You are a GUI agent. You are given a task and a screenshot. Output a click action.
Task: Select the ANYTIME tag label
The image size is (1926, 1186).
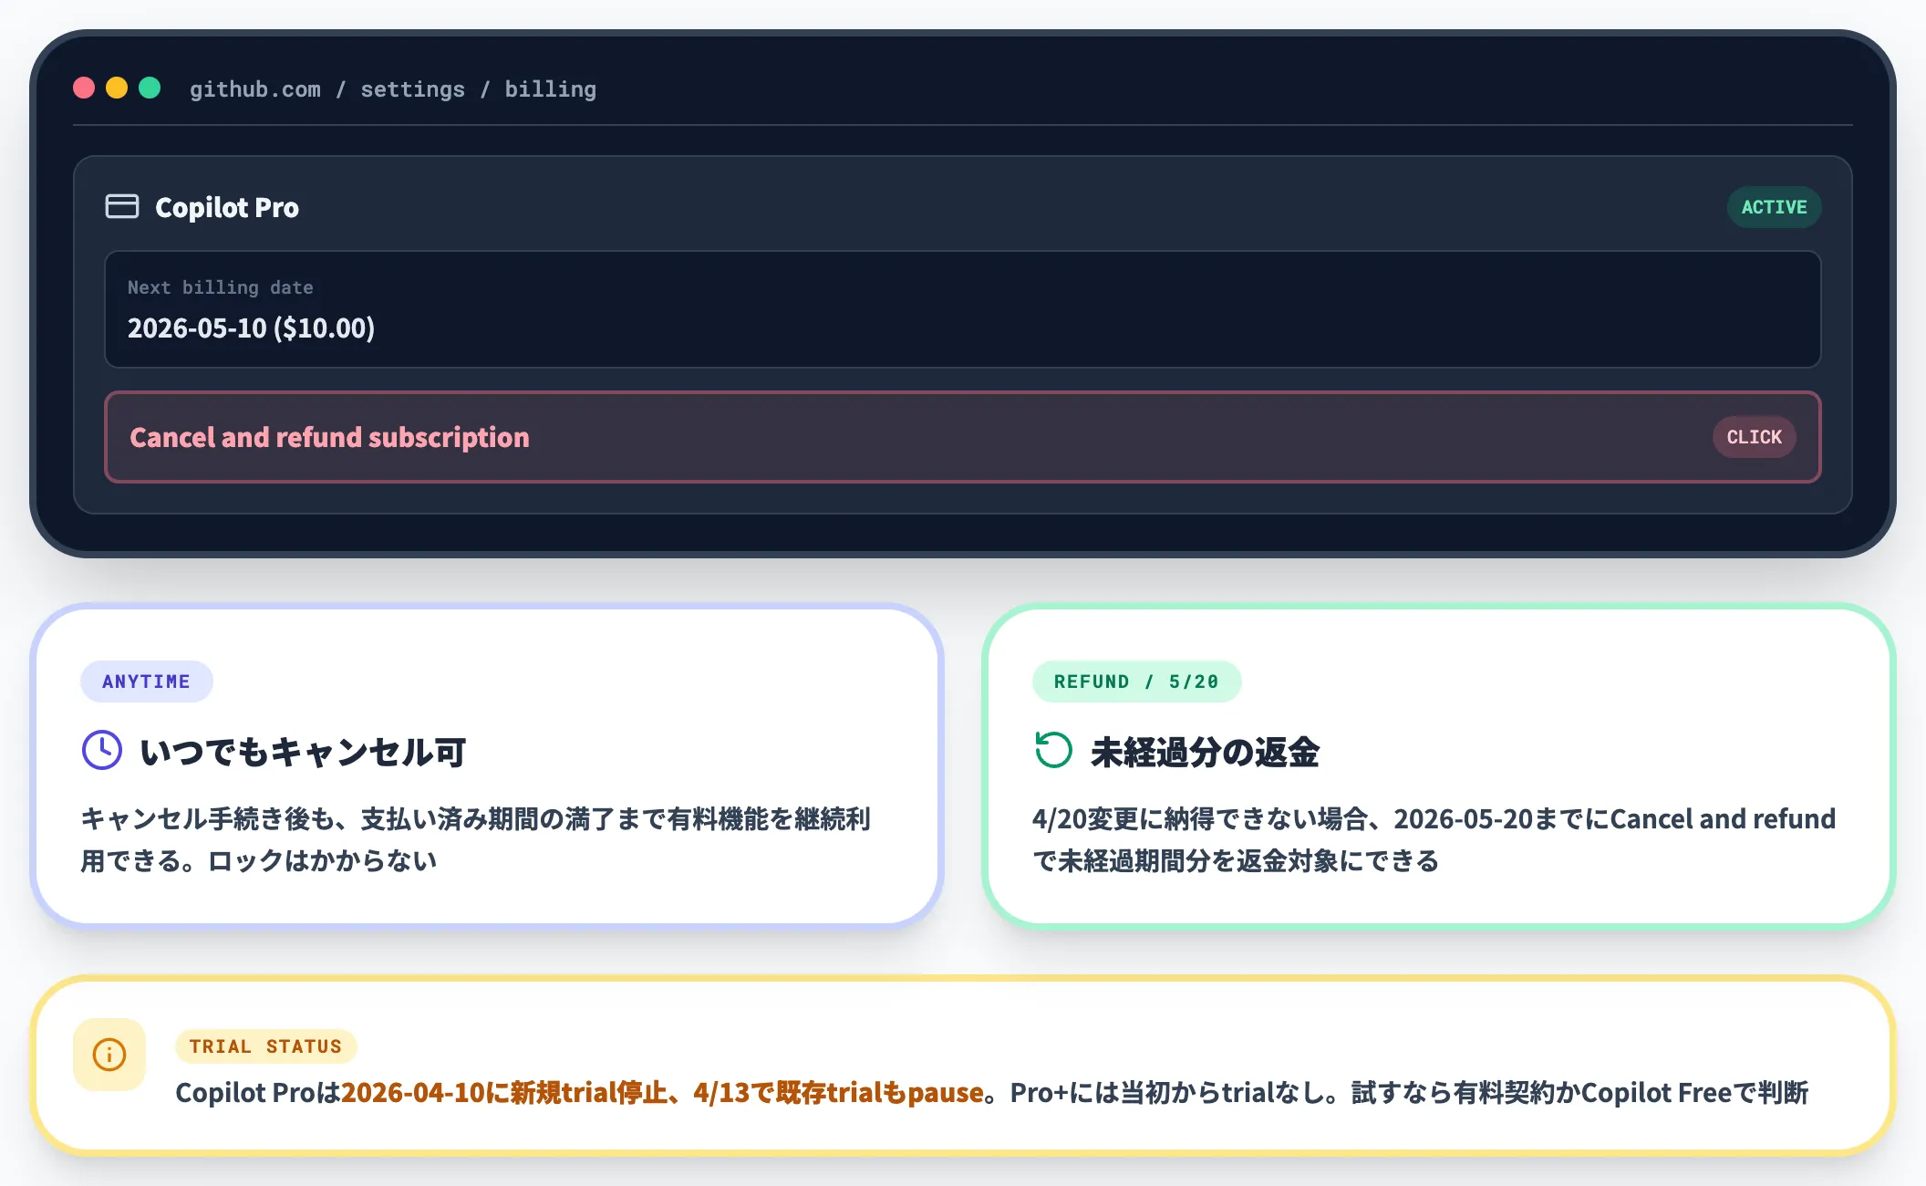click(146, 681)
